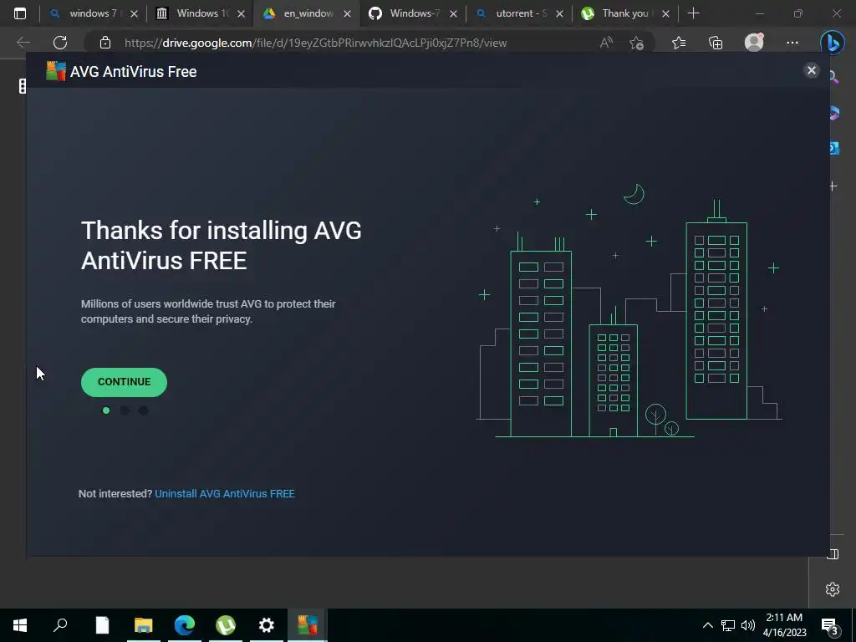Open the Bing chat sidebar button

coord(832,43)
